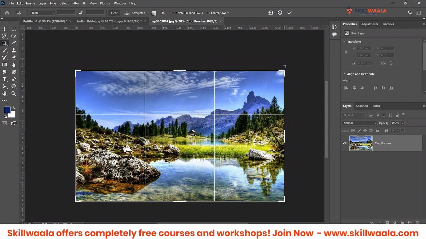
Task: Choose the Clone Stamp tool
Action: pyautogui.click(x=14, y=50)
